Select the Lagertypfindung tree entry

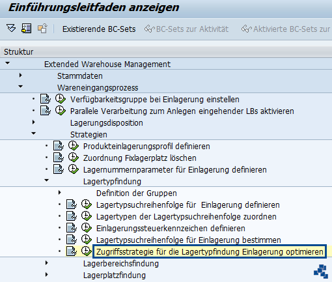(x=112, y=182)
